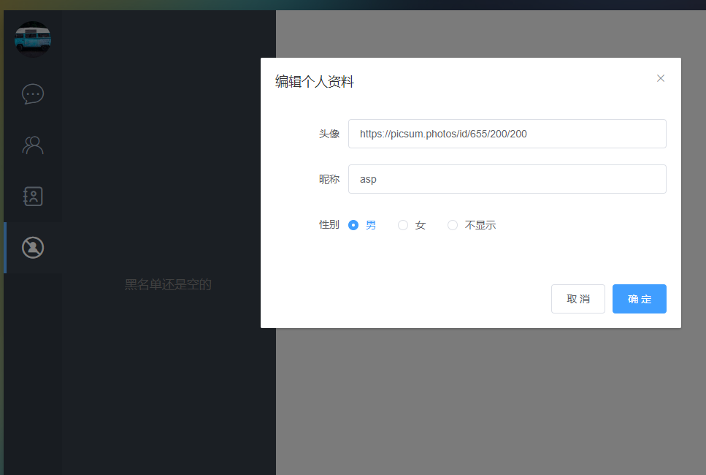Click the 昵称 form label

329,179
